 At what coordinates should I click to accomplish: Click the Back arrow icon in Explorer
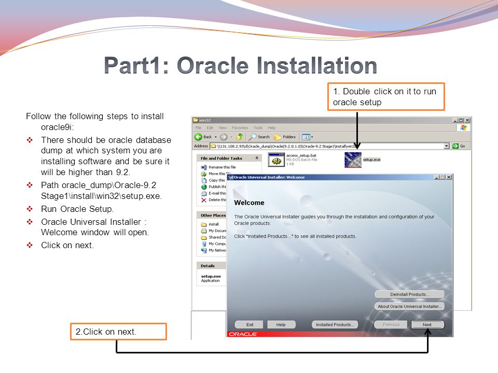point(198,137)
